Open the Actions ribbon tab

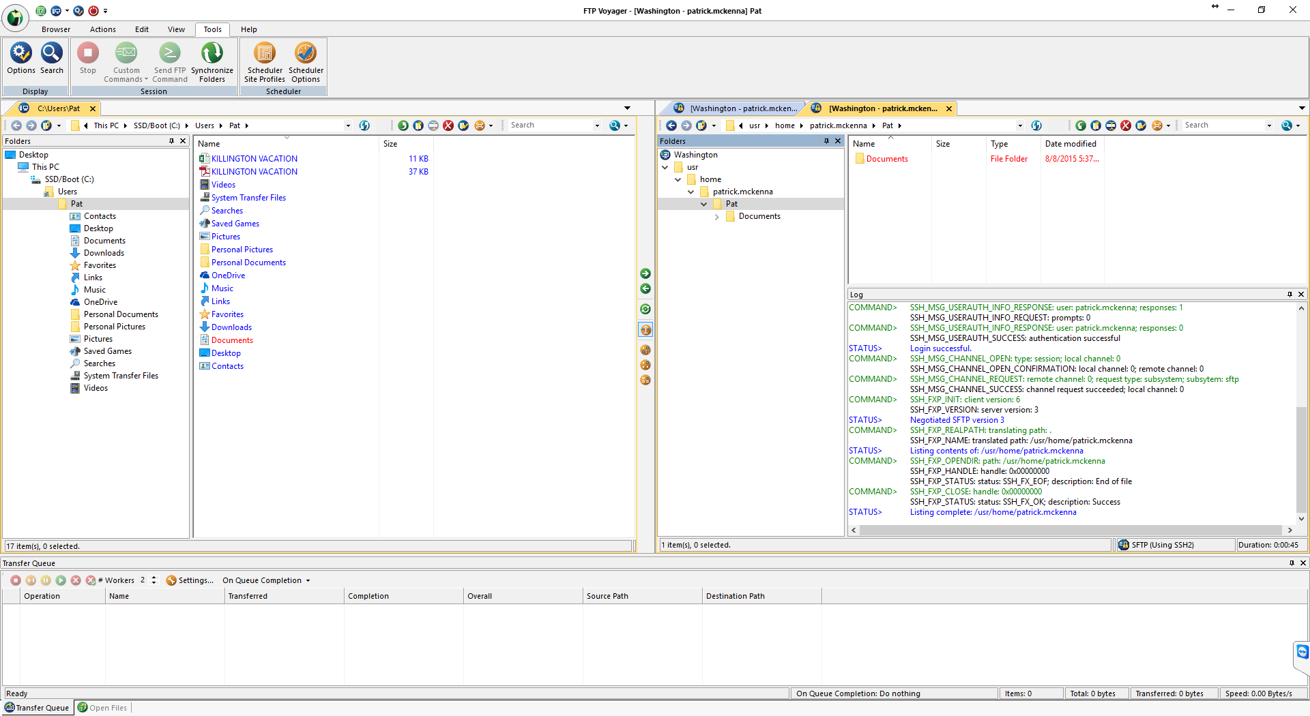103,29
